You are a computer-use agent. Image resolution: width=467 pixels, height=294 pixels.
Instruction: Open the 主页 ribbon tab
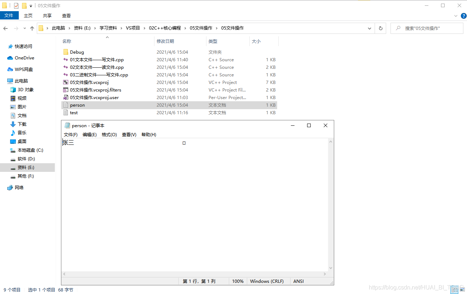28,16
